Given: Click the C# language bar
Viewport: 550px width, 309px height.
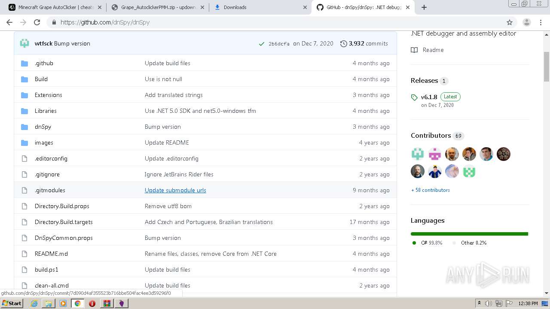Looking at the screenshot, I should tap(469, 234).
